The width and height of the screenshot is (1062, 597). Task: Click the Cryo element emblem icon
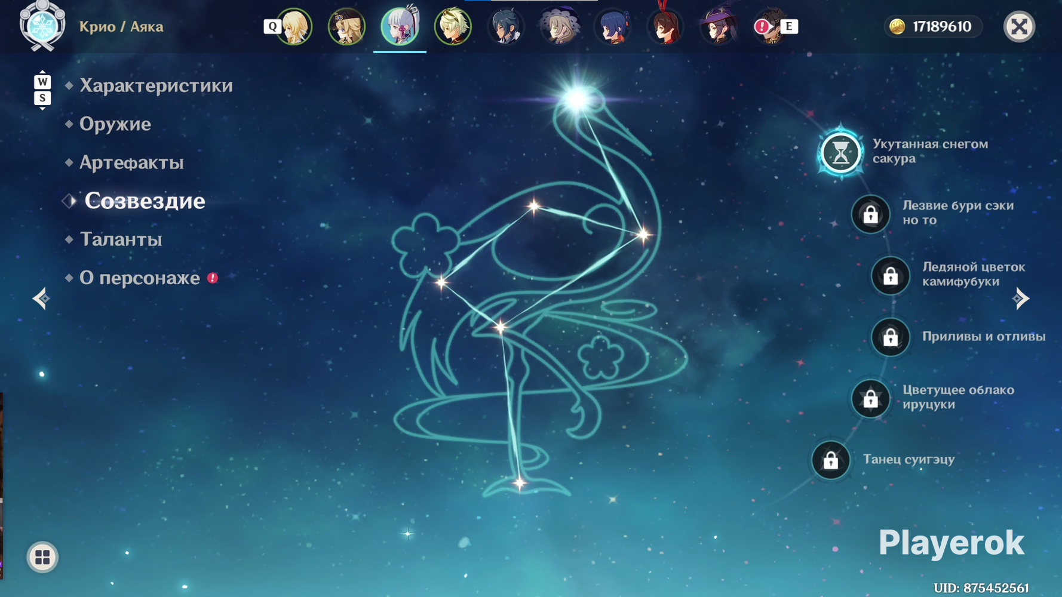pyautogui.click(x=42, y=26)
